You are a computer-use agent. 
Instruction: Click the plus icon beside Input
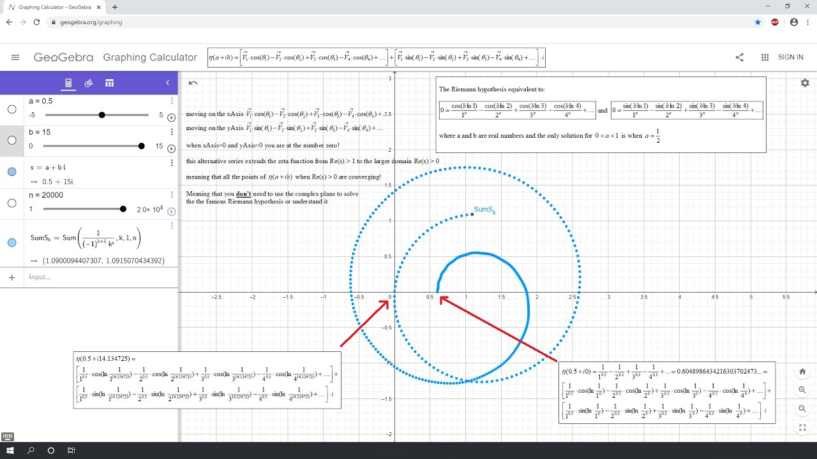pos(11,277)
